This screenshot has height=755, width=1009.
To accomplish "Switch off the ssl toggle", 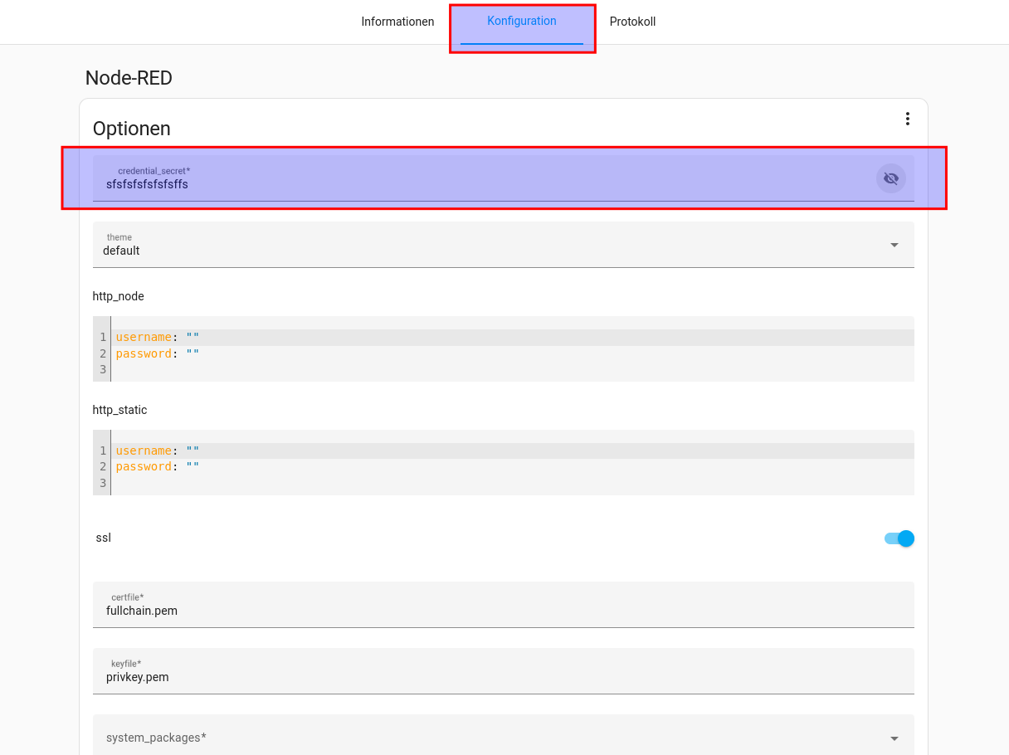I will (x=899, y=538).
